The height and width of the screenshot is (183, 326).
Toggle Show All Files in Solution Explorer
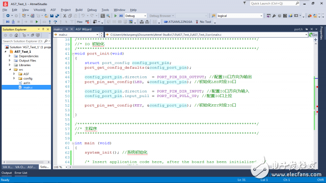(38, 35)
